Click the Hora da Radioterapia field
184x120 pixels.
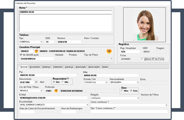[x=69, y=112]
